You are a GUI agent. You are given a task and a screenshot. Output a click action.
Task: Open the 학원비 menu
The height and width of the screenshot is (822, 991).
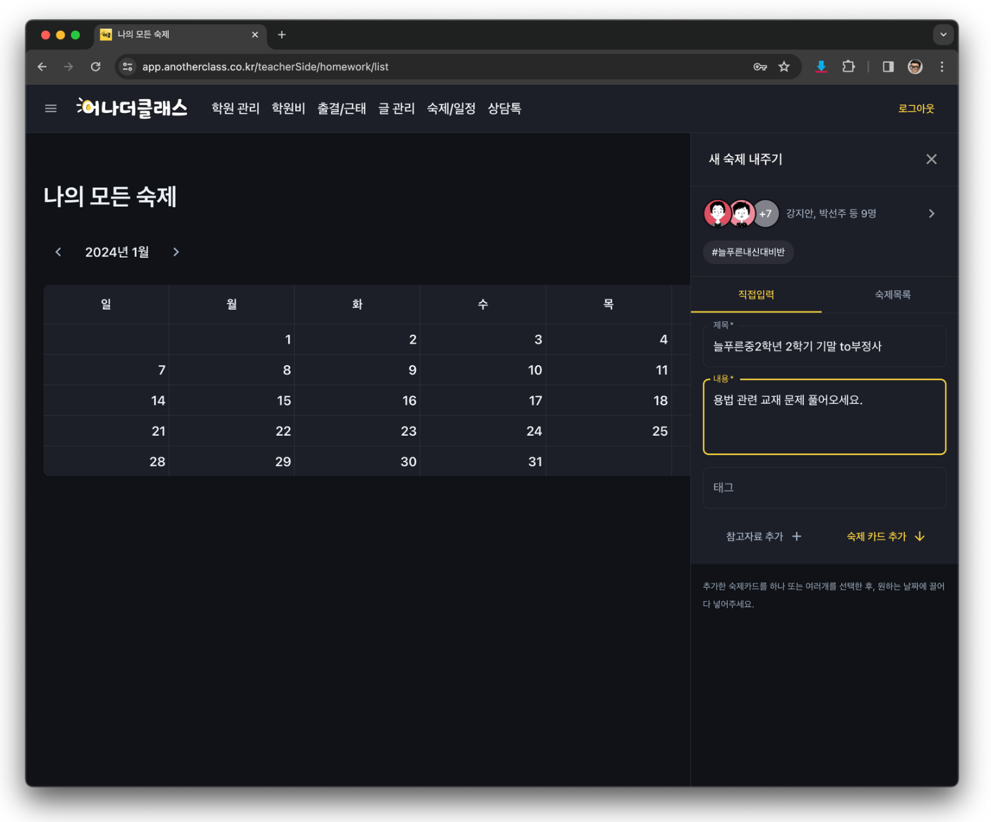point(288,109)
